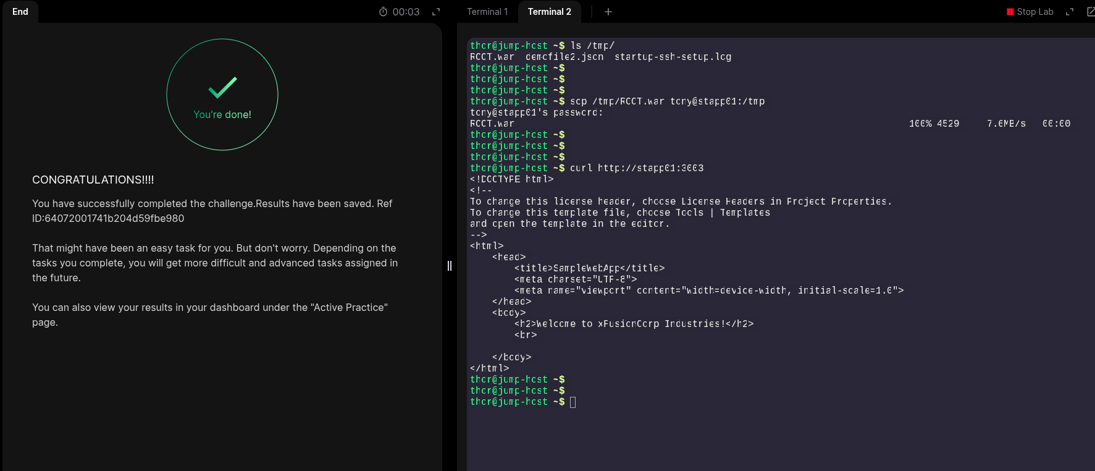Click the 00:03 timer readout
This screenshot has height=471, width=1095.
coord(406,12)
